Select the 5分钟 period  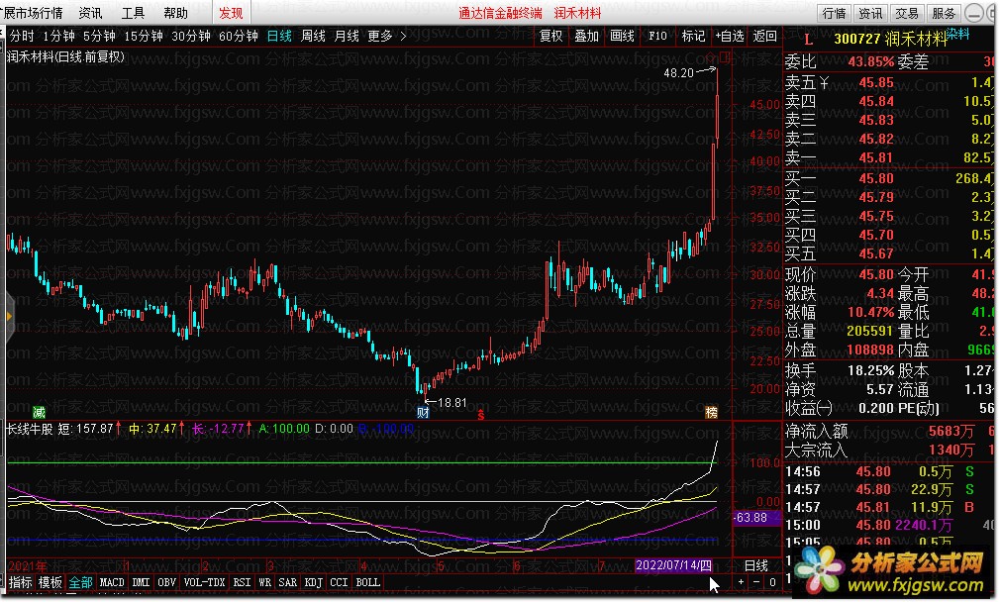tap(99, 37)
